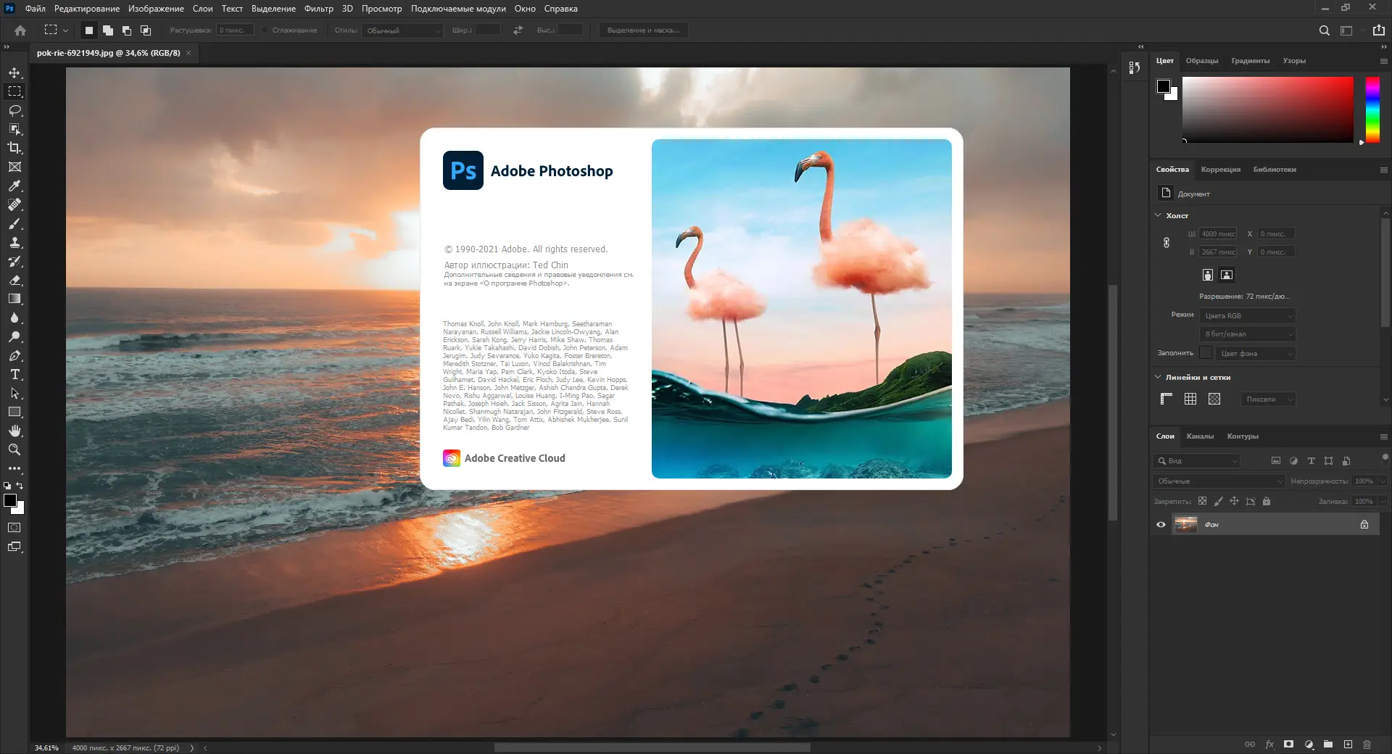The height and width of the screenshot is (754, 1392).
Task: Click the Adobe Creative Cloud link
Action: tap(514, 458)
